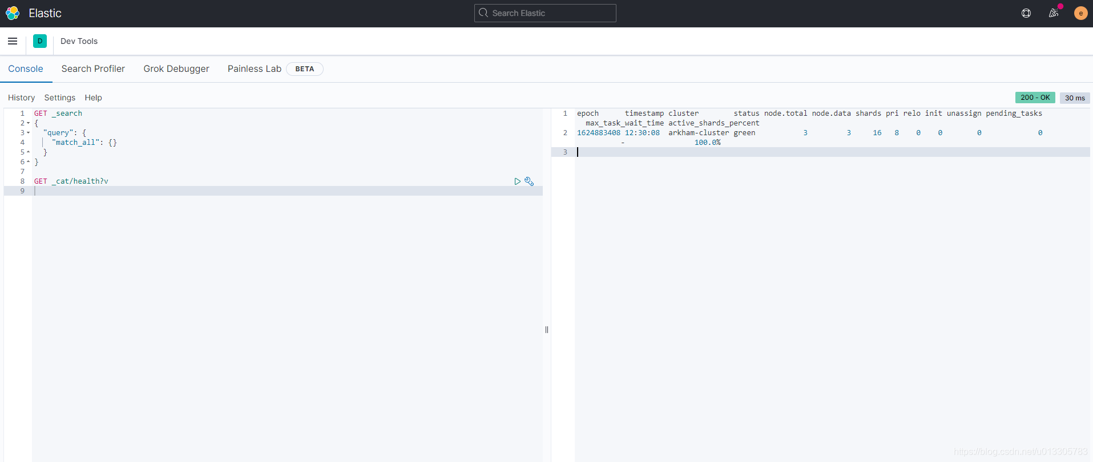Open the wrench request options icon
The height and width of the screenshot is (462, 1093).
(x=529, y=181)
